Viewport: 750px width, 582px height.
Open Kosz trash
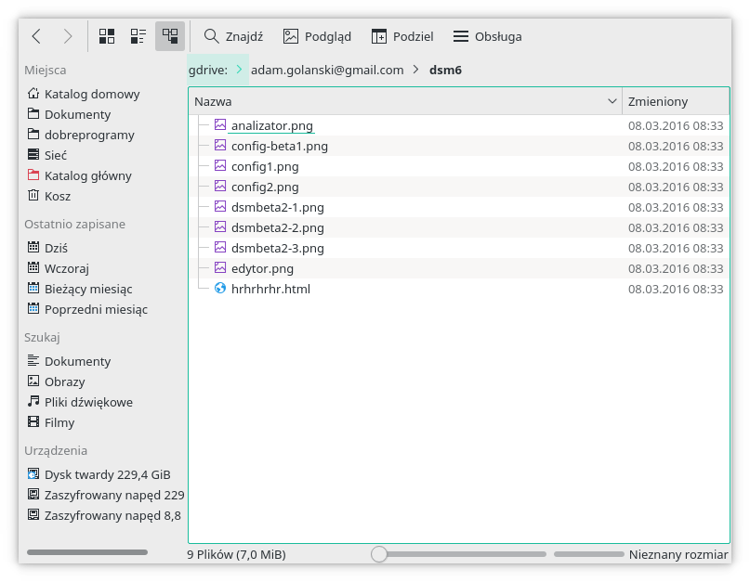(49, 197)
